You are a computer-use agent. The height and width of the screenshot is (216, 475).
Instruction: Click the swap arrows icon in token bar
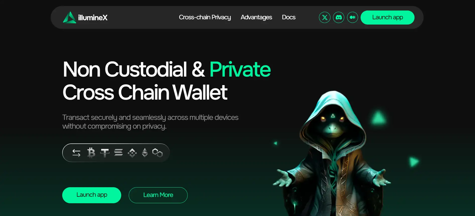coord(76,153)
